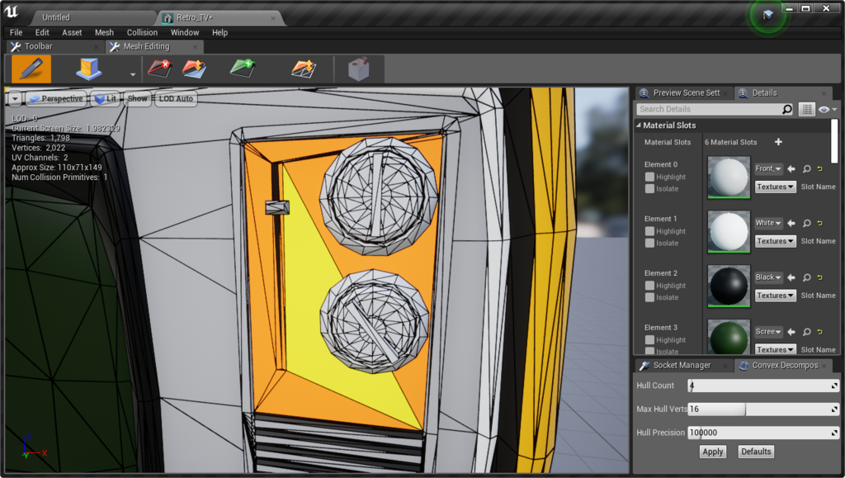Switch to the Socket Manager tab
Viewport: 845px width, 478px height.
click(682, 365)
